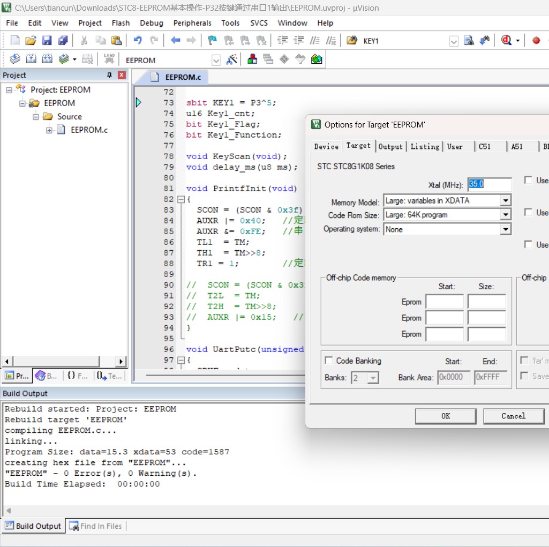
Task: Open the Memory Model dropdown
Action: coord(505,201)
